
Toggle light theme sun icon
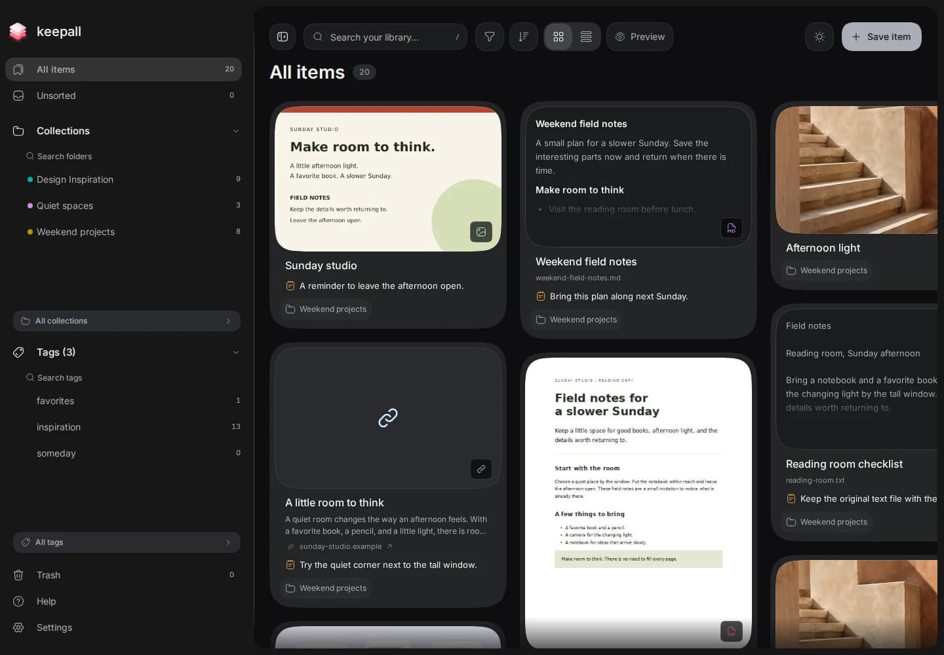coord(819,37)
